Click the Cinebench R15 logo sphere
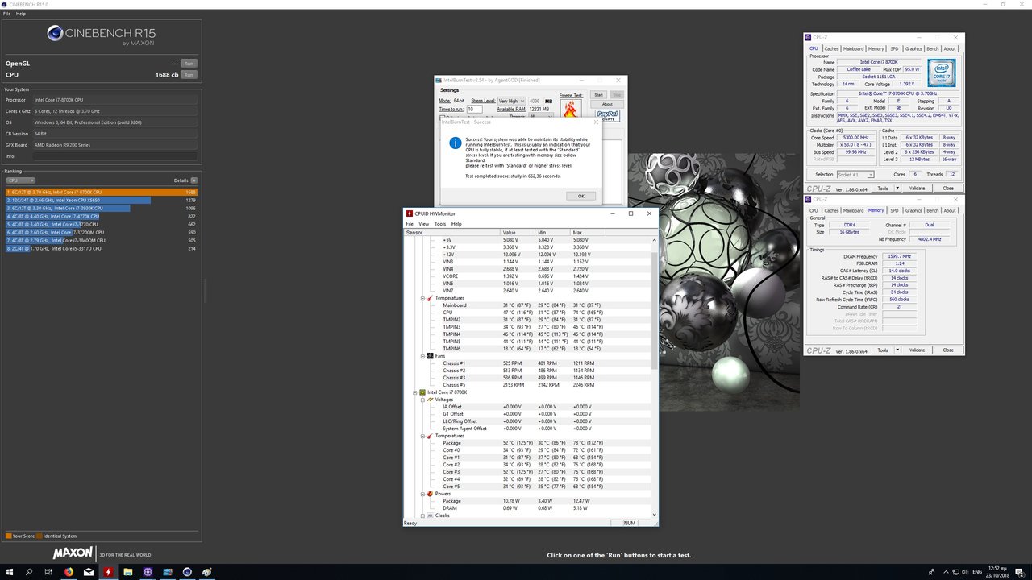 coord(56,33)
